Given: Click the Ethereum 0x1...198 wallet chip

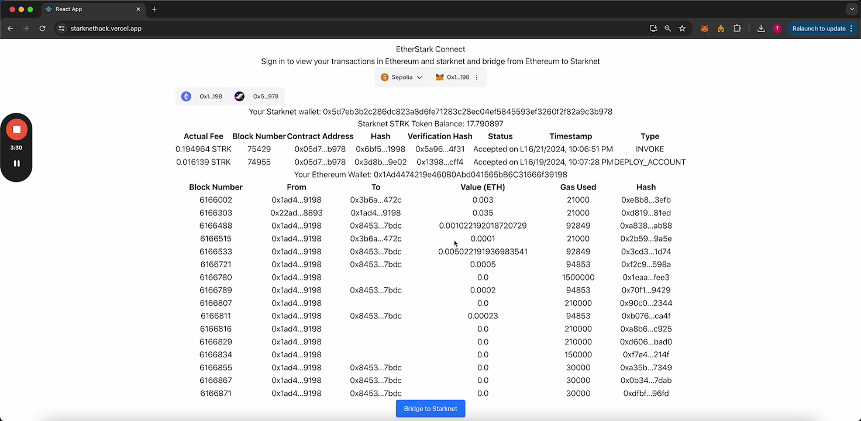Looking at the screenshot, I should point(202,96).
